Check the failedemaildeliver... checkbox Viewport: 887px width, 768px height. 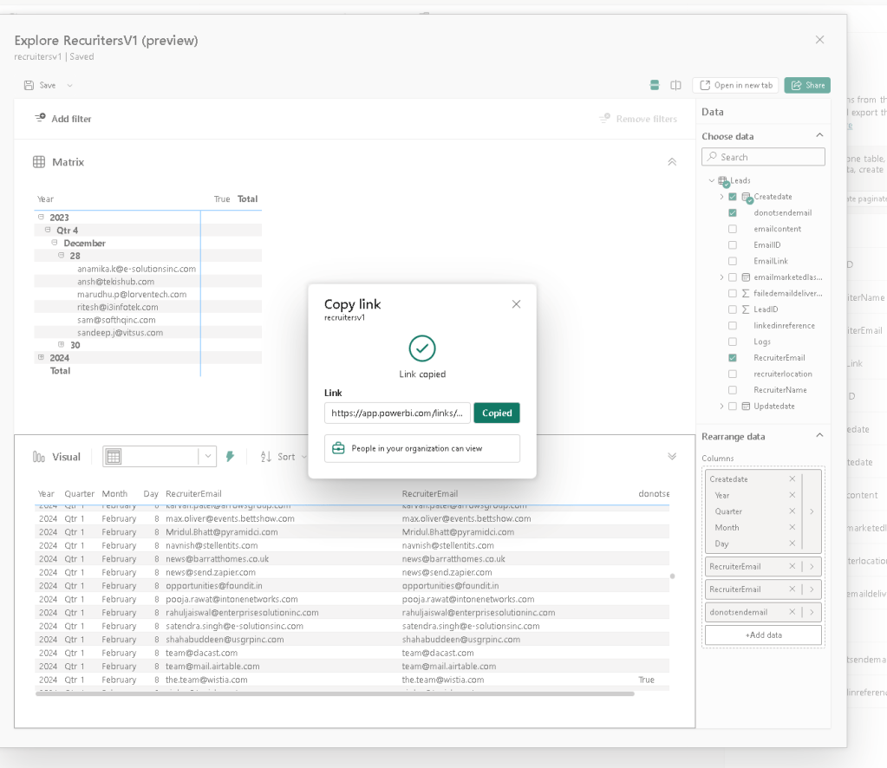[733, 294]
